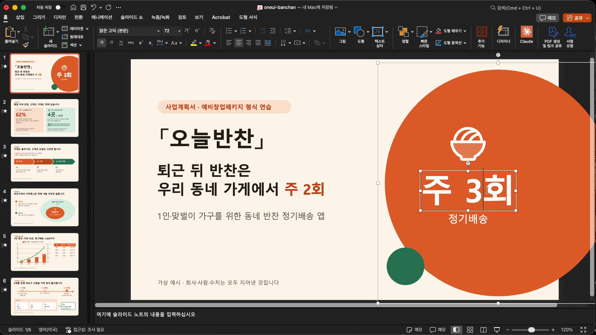The image size is (596, 335).
Task: Click the cut scissors icon
Action: pyautogui.click(x=26, y=29)
